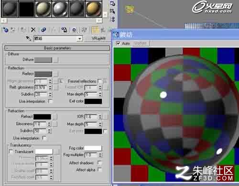Open Material Effects Channel zero icon
The image size is (239, 186).
click(74, 30)
